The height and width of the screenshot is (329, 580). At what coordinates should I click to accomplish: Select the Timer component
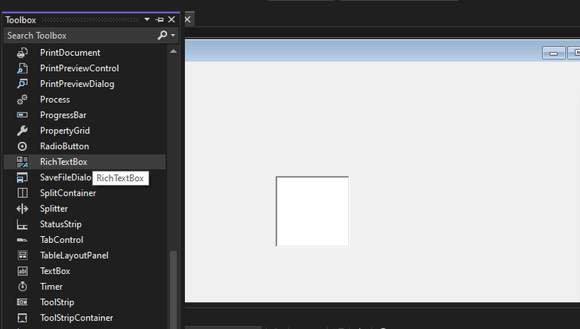click(85, 287)
